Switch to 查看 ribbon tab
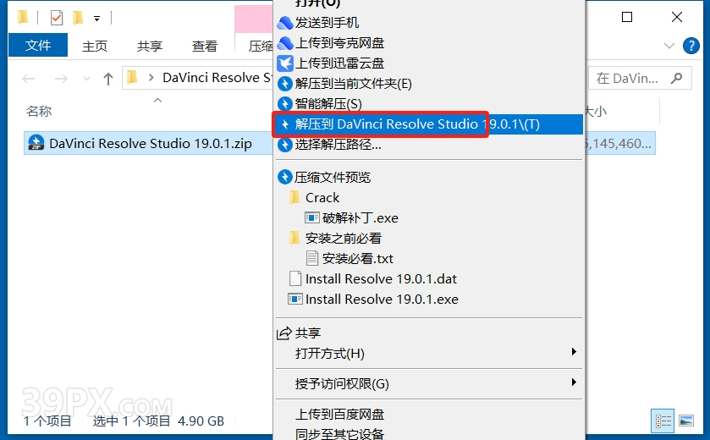Viewport: 710px width, 440px height. click(x=205, y=46)
